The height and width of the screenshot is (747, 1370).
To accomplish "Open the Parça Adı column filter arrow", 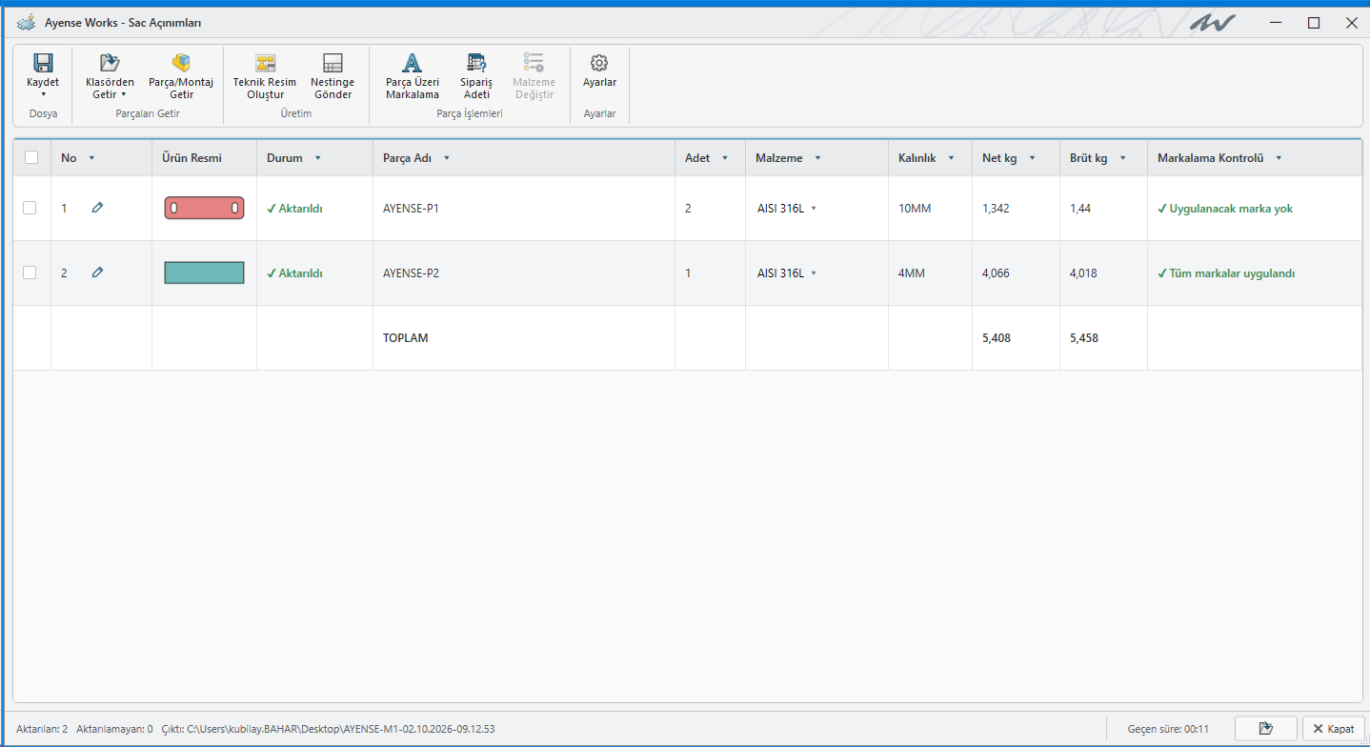I will pos(446,158).
